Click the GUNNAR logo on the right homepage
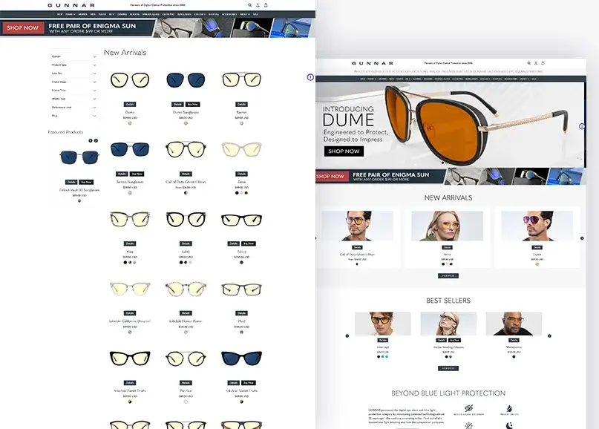This screenshot has width=599, height=429. [x=373, y=63]
